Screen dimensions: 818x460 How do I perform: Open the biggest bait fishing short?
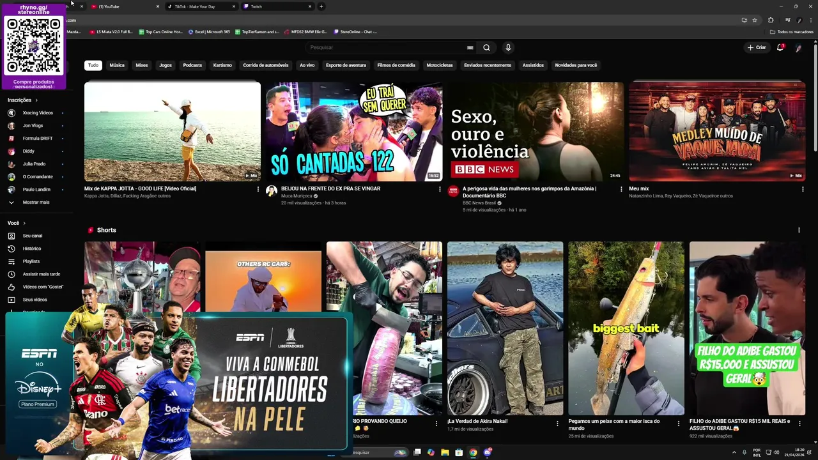[626, 328]
